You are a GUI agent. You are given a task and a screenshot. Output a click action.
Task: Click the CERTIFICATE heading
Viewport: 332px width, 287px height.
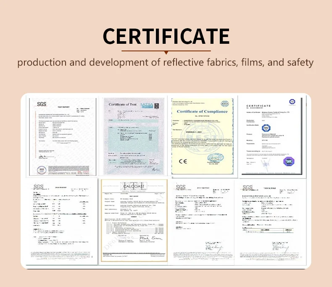(x=166, y=36)
